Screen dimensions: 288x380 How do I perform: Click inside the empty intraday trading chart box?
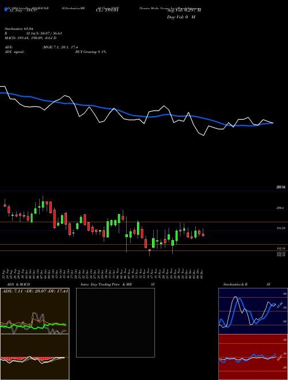click(115, 322)
